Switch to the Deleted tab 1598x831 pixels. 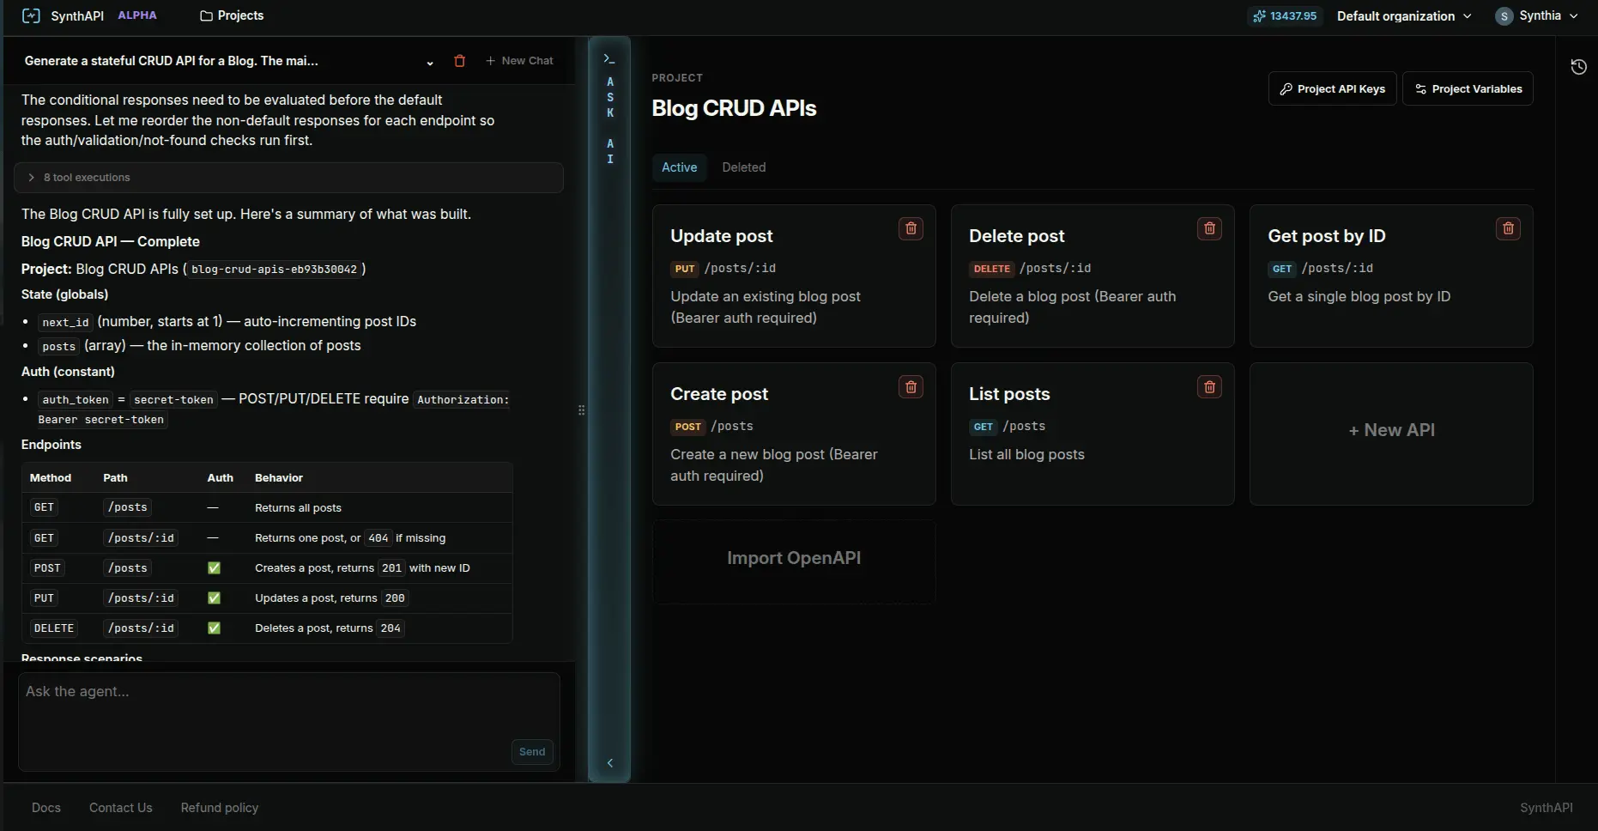pyautogui.click(x=743, y=167)
